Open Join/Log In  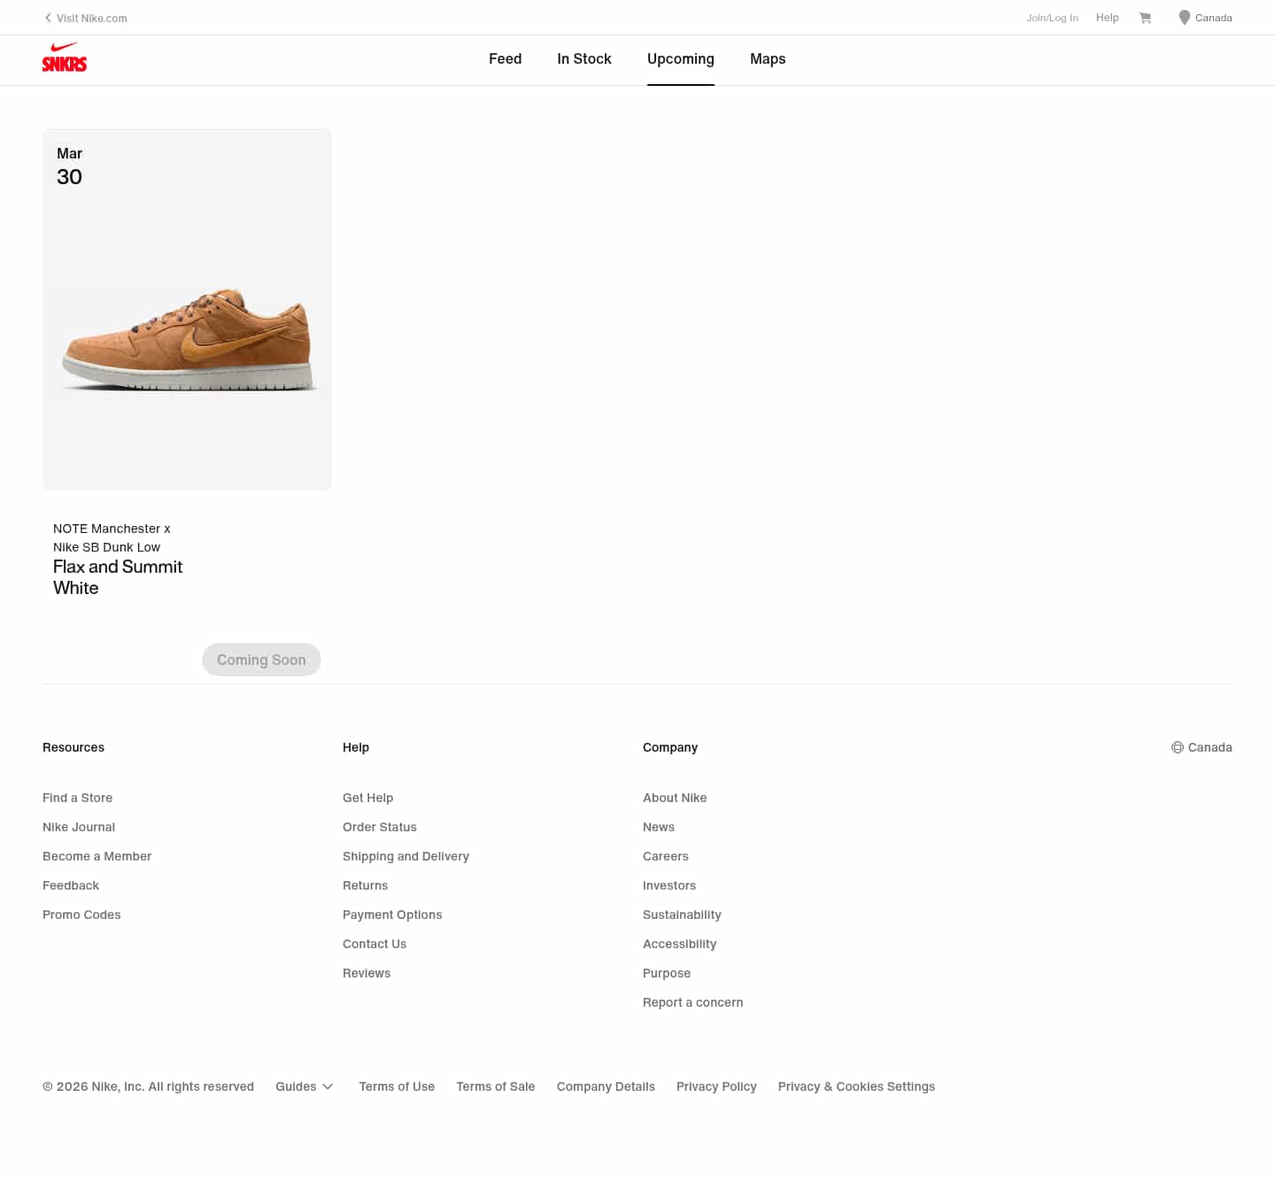coord(1052,17)
